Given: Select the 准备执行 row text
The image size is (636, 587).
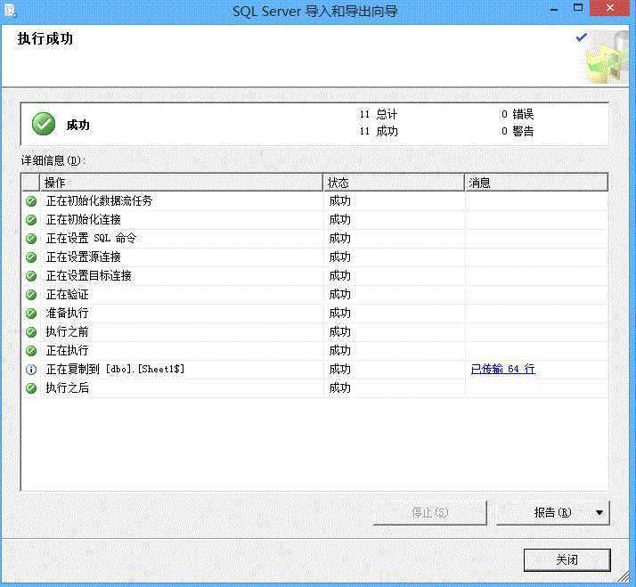Looking at the screenshot, I should (67, 313).
